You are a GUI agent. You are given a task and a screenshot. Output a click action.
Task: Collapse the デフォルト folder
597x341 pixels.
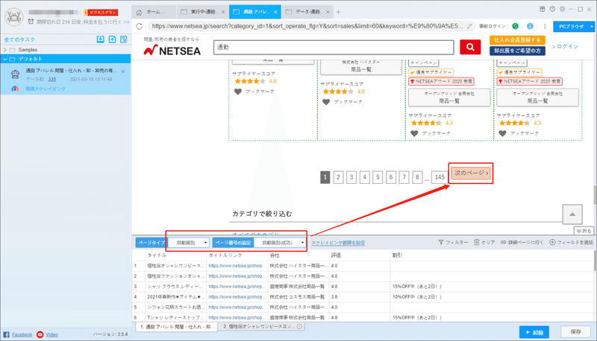(x=5, y=59)
